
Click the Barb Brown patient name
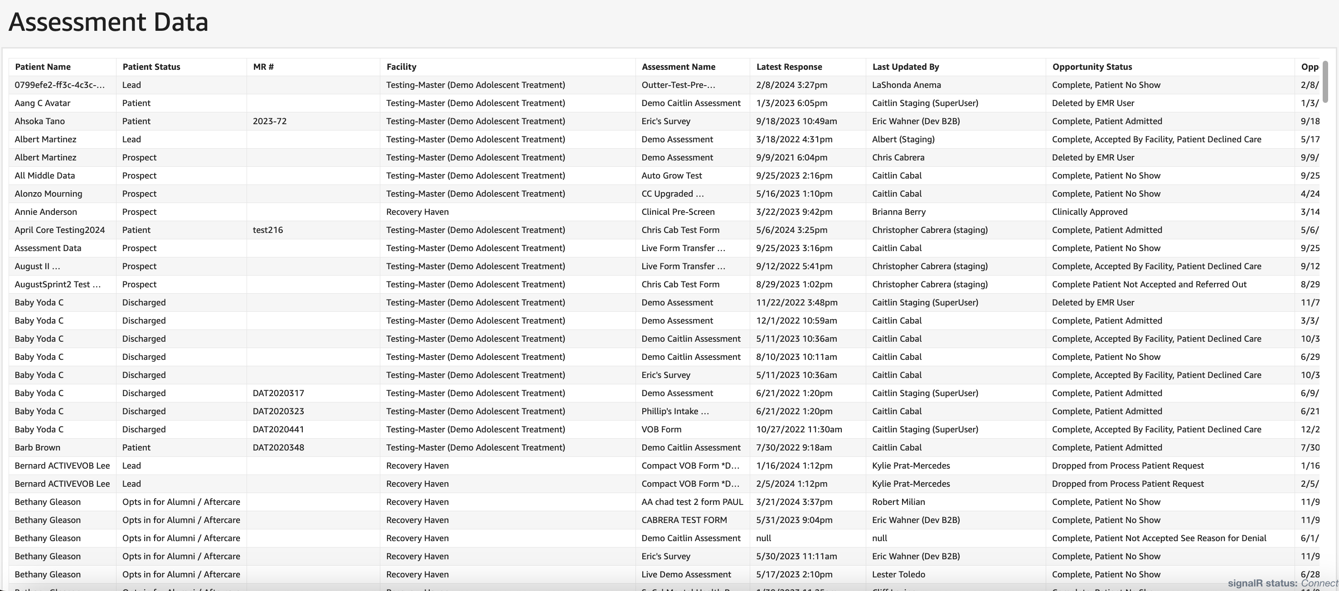[x=37, y=447]
